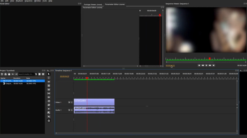Select the Rolling edit tool
The width and height of the screenshot is (247, 138).
pyautogui.click(x=49, y=86)
